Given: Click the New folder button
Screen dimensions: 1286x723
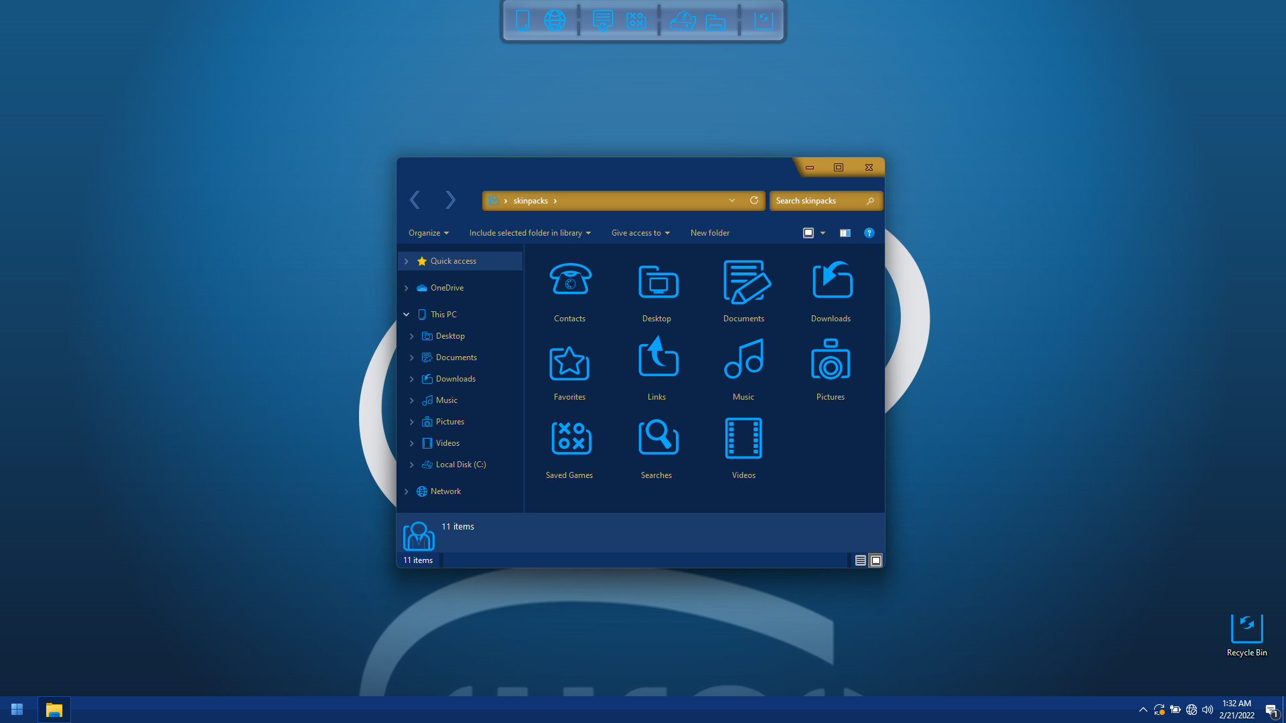Looking at the screenshot, I should pos(710,233).
